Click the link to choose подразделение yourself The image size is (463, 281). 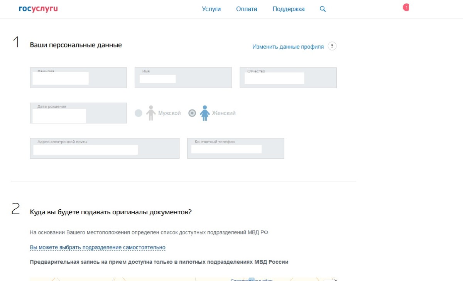click(x=98, y=247)
